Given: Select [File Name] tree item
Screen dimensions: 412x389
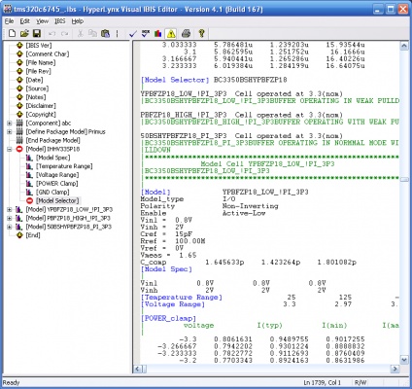Looking at the screenshot, I should coord(41,62).
